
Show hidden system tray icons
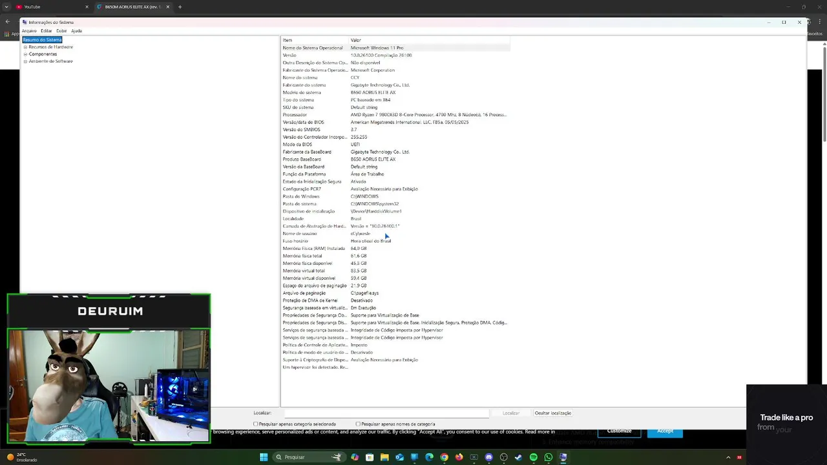tap(728, 457)
